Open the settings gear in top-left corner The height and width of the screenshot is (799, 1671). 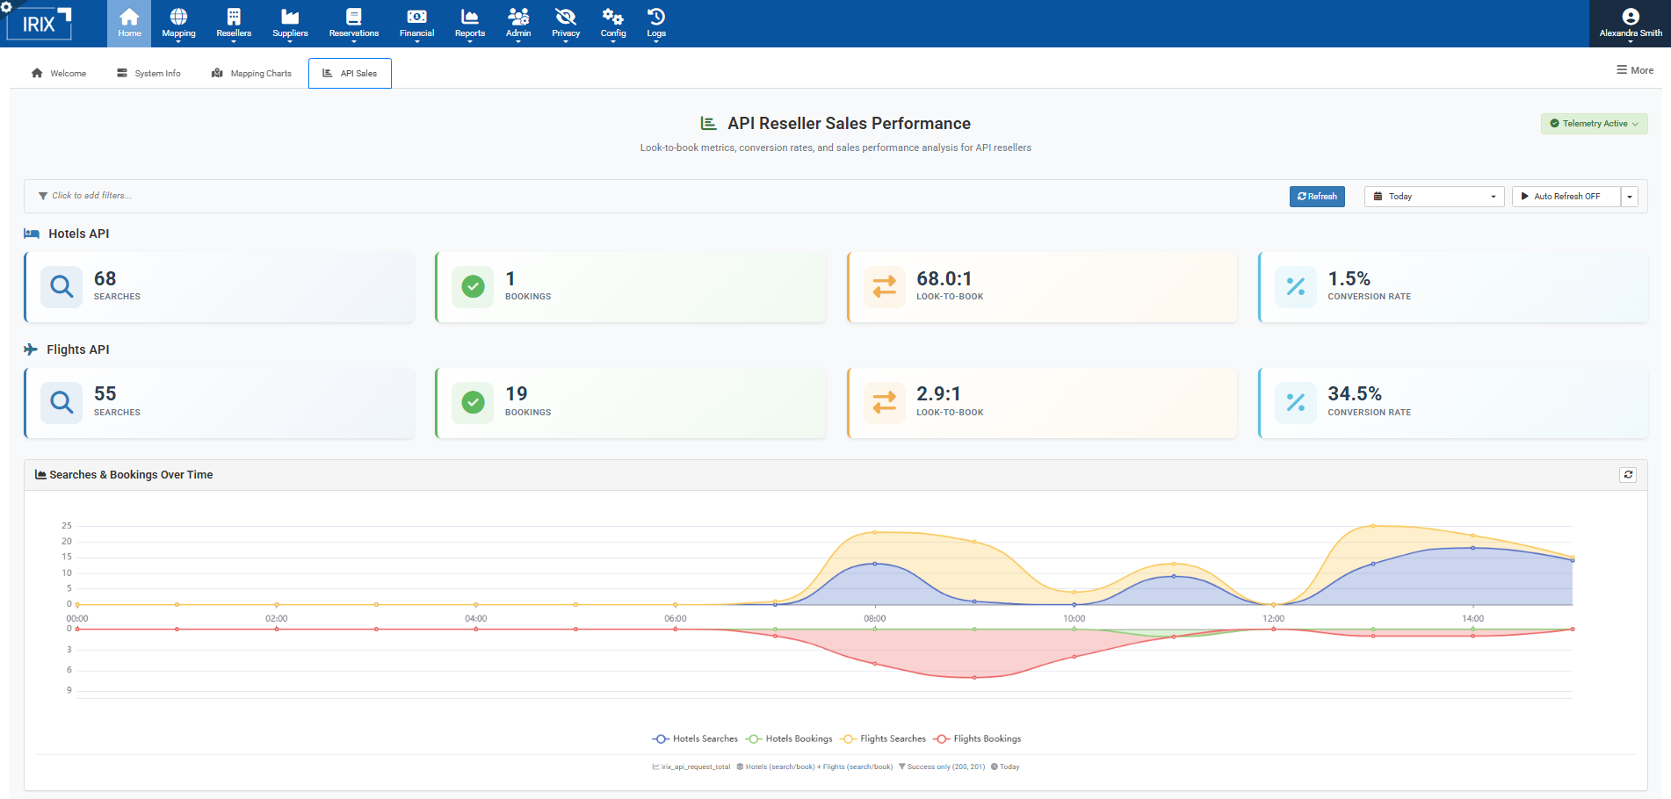pyautogui.click(x=9, y=7)
